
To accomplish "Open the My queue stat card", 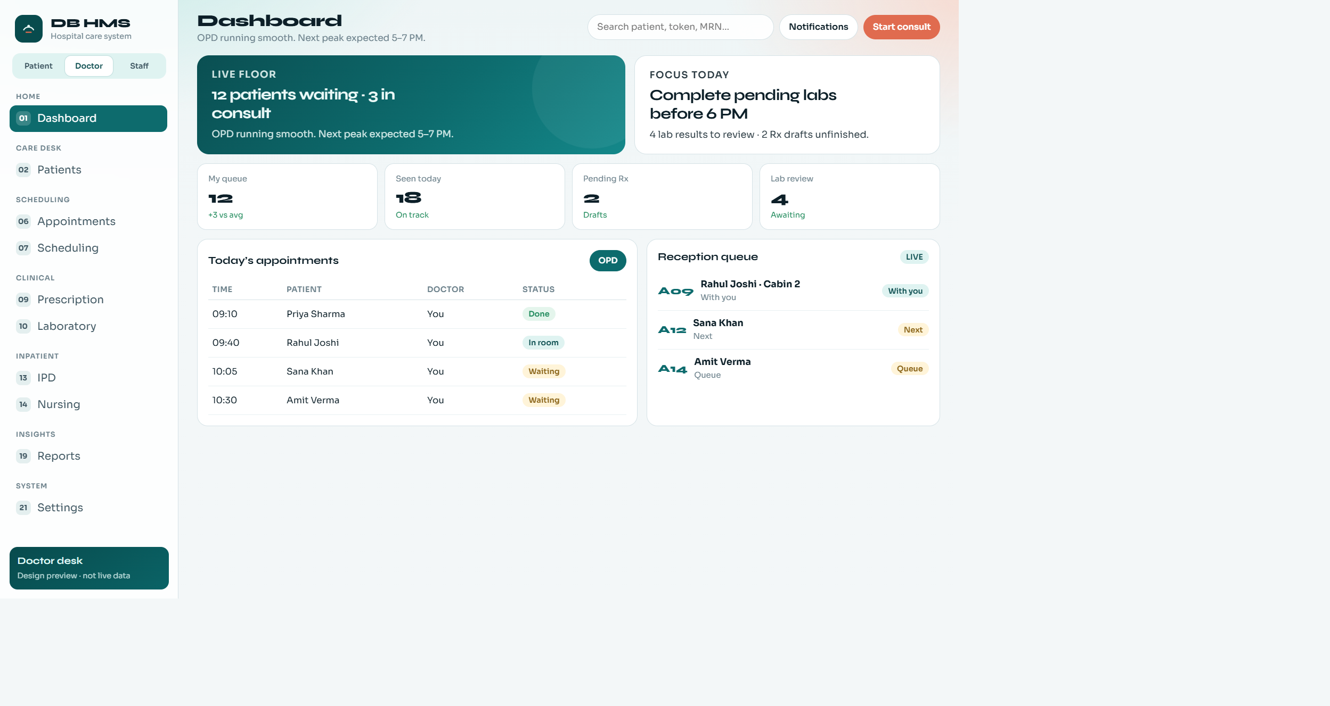I will pos(287,197).
